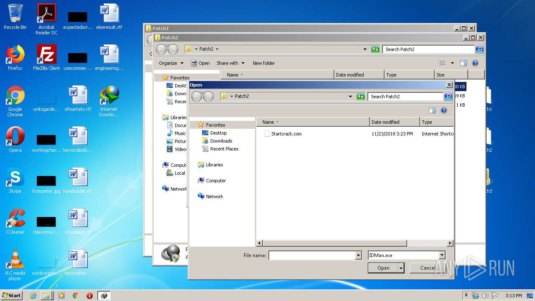Screen dimensions: 535x301
Task: Click refresh button in Patch2 window address bar
Action: (375, 49)
